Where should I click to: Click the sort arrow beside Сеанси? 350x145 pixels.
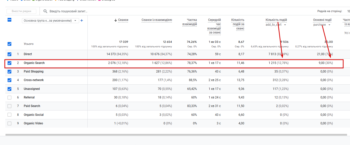click(x=116, y=20)
